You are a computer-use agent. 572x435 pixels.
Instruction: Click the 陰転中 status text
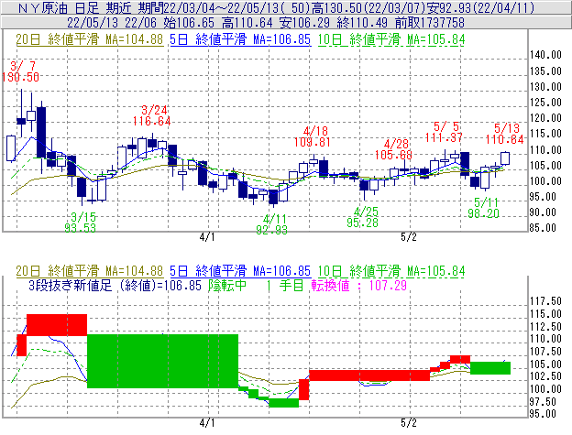pos(227,286)
